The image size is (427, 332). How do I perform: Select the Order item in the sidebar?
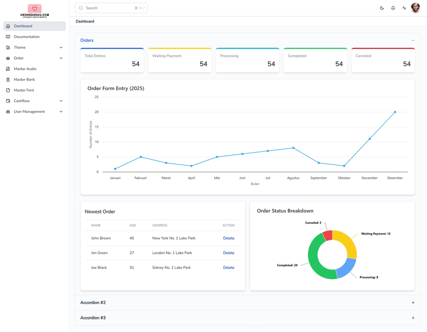[x=20, y=58]
